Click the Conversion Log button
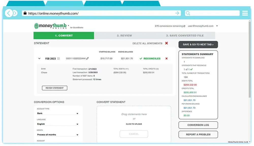Image resolution: width=254 pixels, height=146 pixels. tap(198, 125)
